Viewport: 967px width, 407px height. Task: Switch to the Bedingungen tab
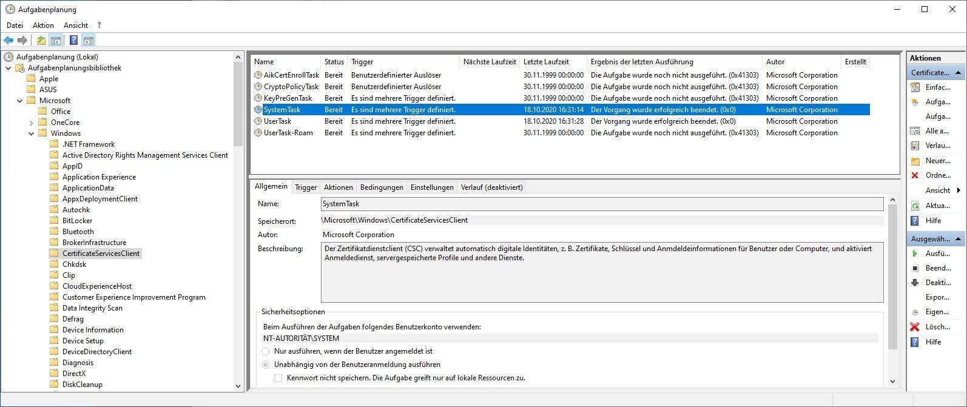pyautogui.click(x=381, y=187)
